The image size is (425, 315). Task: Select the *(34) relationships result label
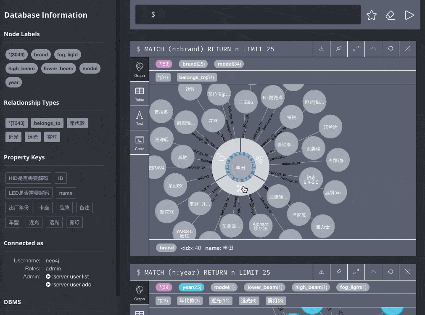point(163,77)
